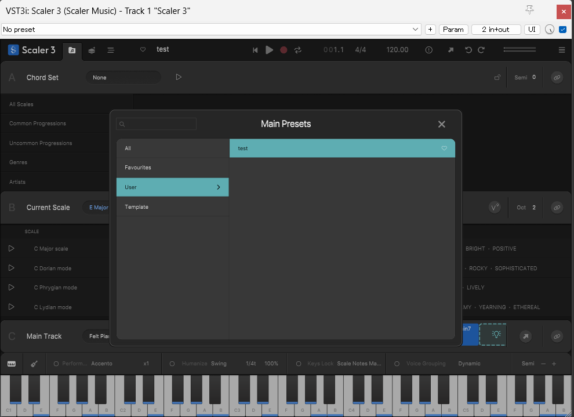Click the Scaler 3 logo icon
Screen dimensions: 574x417
tap(13, 50)
